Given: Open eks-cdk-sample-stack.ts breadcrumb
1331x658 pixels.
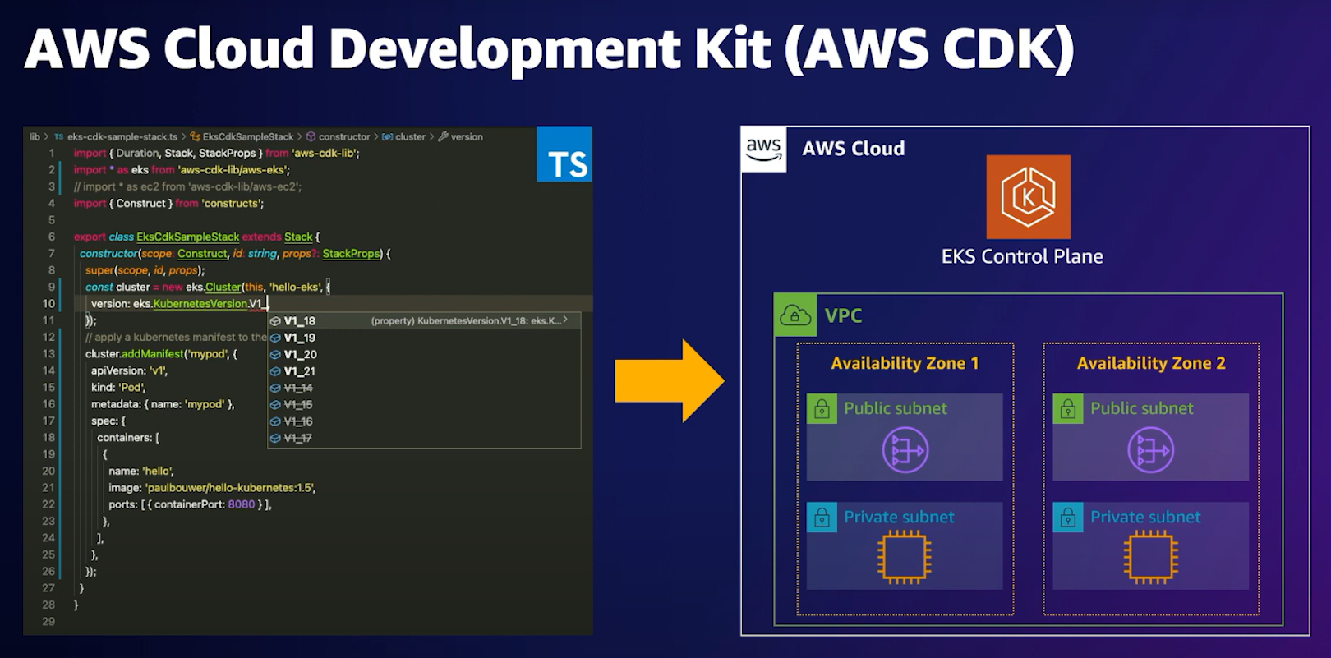Looking at the screenshot, I should point(115,137).
